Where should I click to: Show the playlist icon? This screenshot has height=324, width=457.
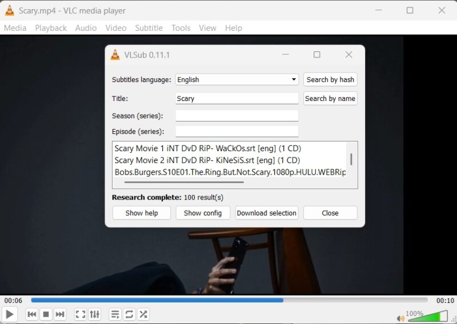115,314
